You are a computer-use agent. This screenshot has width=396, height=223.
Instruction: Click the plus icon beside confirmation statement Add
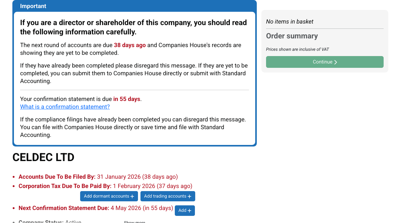click(189, 211)
